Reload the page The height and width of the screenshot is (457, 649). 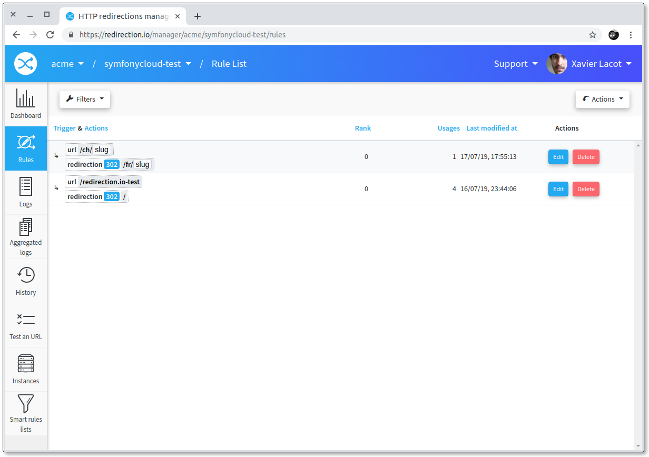tap(50, 35)
